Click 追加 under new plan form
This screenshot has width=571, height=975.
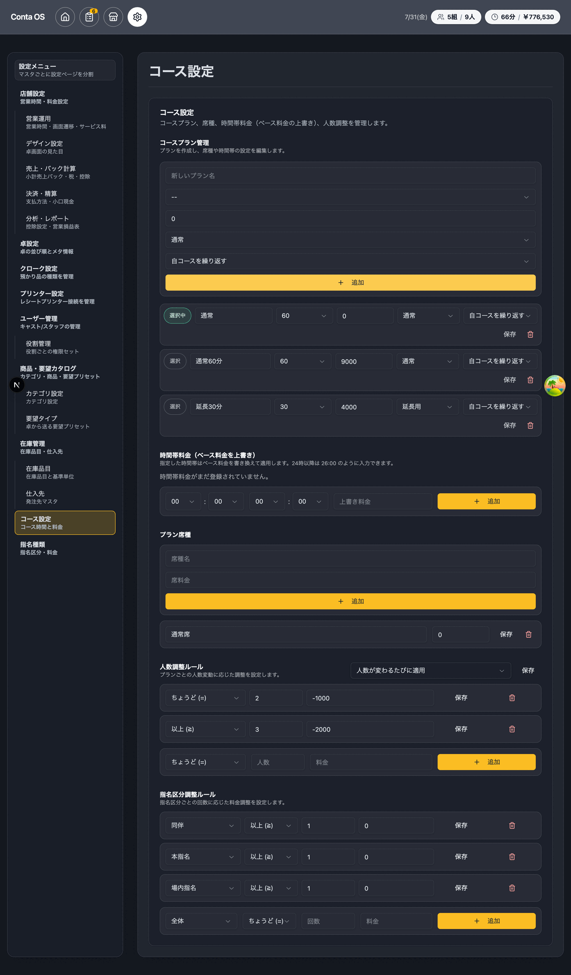pos(351,283)
